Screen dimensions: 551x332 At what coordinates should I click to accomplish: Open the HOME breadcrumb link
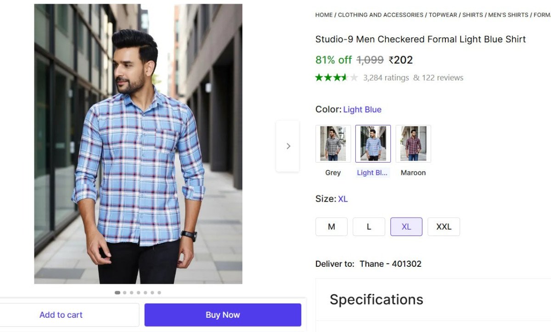coord(324,15)
